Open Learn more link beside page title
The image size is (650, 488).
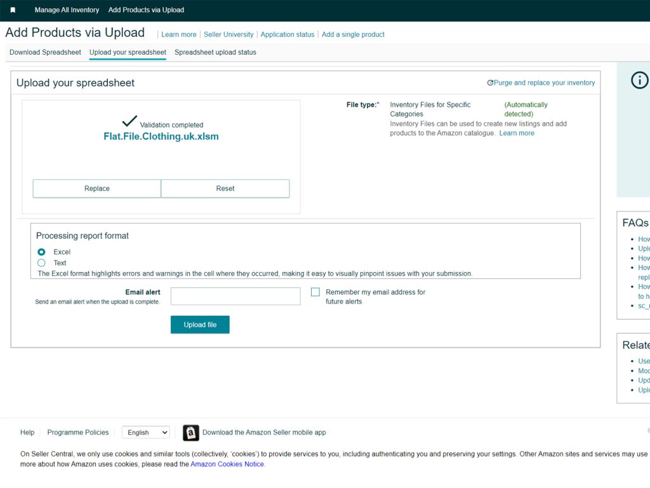coord(179,34)
